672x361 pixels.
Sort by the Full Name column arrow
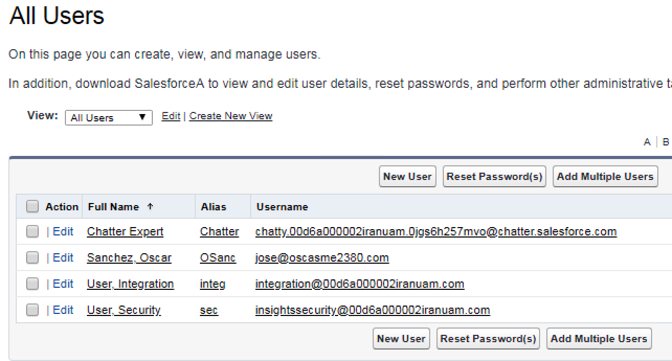(x=151, y=207)
